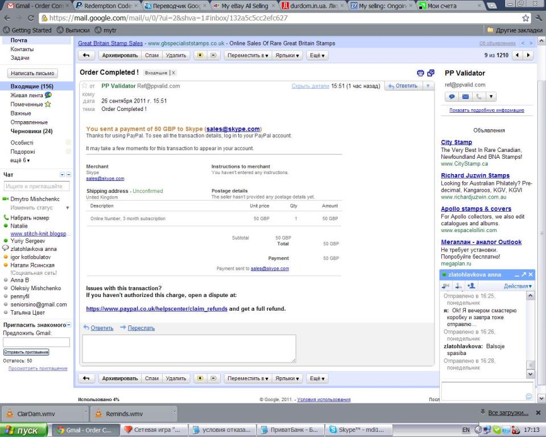Image resolution: width=546 pixels, height=437 pixels.
Task: Send email to PP Validator icon
Action: tap(465, 97)
